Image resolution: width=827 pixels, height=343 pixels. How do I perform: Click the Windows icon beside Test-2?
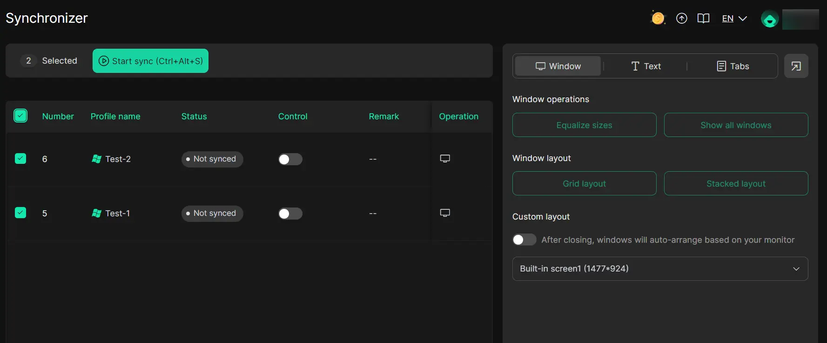point(96,159)
